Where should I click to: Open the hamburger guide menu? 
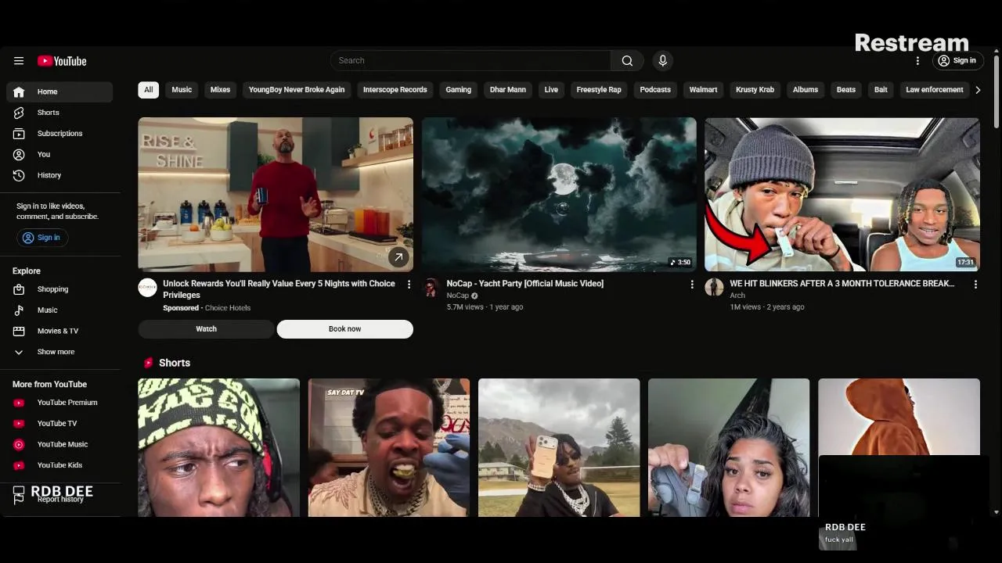coord(19,61)
